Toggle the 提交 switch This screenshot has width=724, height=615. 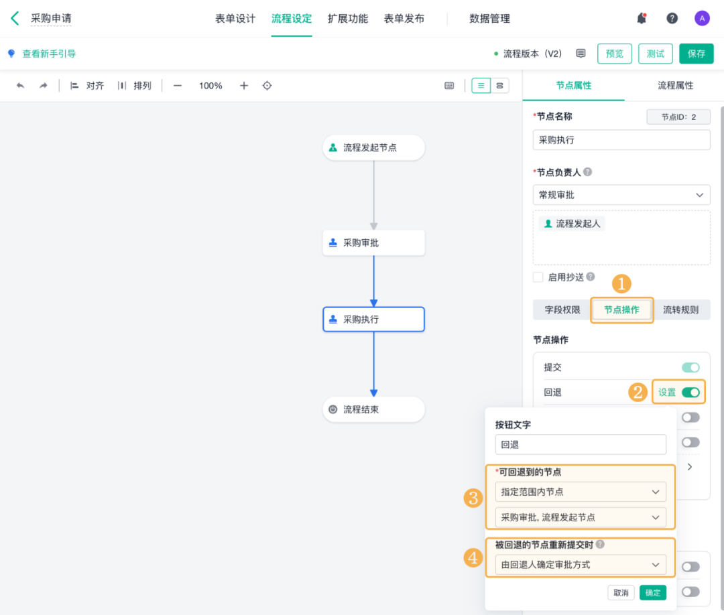(x=690, y=367)
